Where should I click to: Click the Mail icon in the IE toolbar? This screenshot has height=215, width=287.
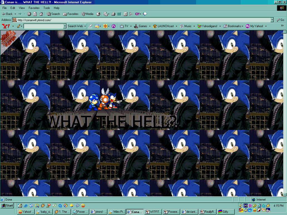(x=105, y=14)
